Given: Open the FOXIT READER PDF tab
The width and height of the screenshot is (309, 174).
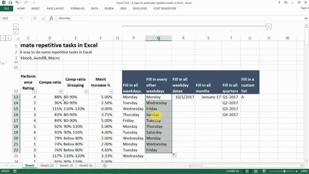Looking at the screenshot, I should pyautogui.click(x=165, y=9).
